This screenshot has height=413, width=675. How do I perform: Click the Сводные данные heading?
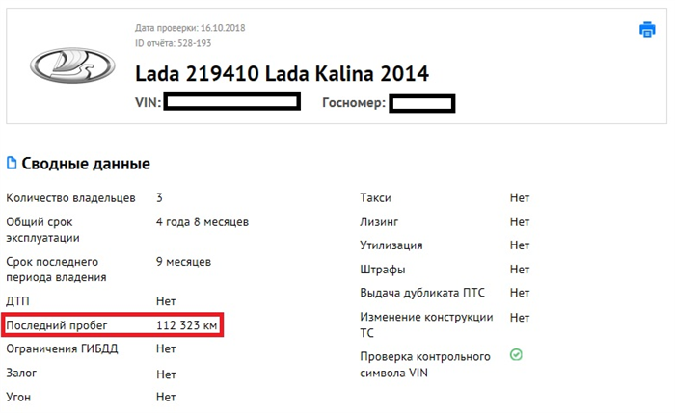[x=86, y=164]
